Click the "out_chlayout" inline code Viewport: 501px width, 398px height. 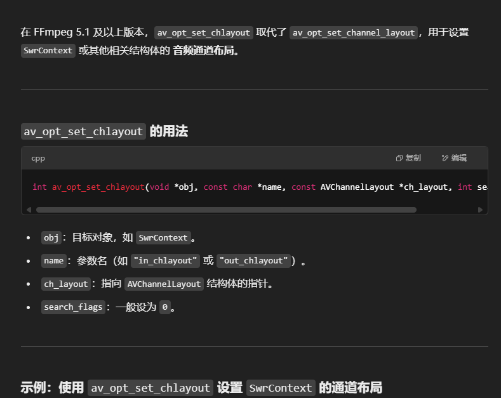253,261
